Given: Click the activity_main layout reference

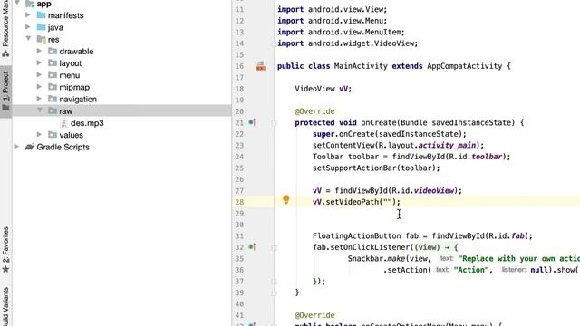Looking at the screenshot, I should [x=447, y=145].
